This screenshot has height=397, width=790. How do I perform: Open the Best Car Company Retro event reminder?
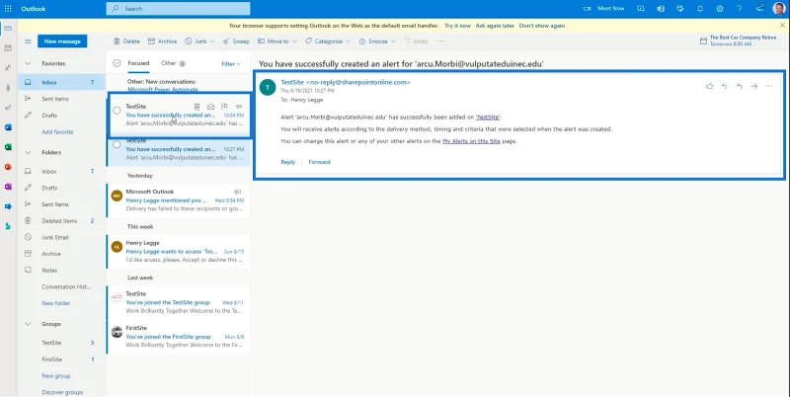coord(738,40)
